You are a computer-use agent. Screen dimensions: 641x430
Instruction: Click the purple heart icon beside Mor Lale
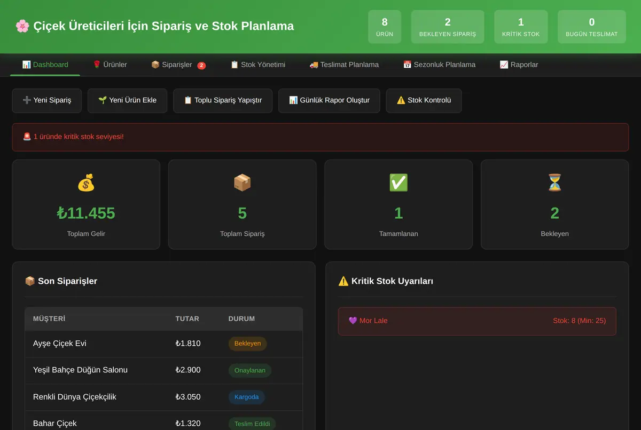coord(353,321)
